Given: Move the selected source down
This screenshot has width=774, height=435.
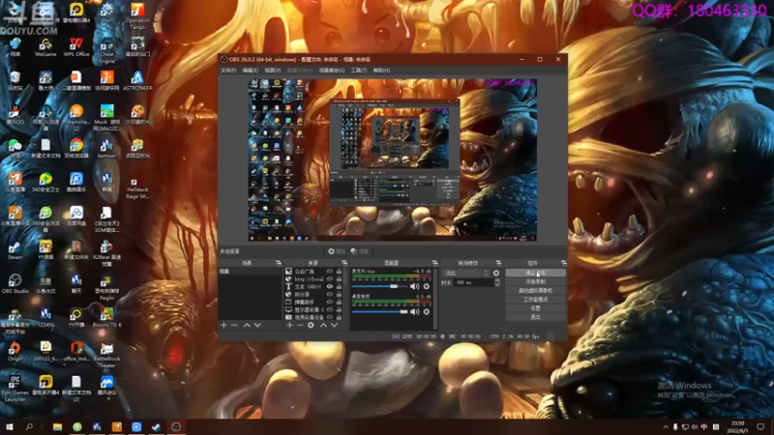Looking at the screenshot, I should tap(334, 326).
